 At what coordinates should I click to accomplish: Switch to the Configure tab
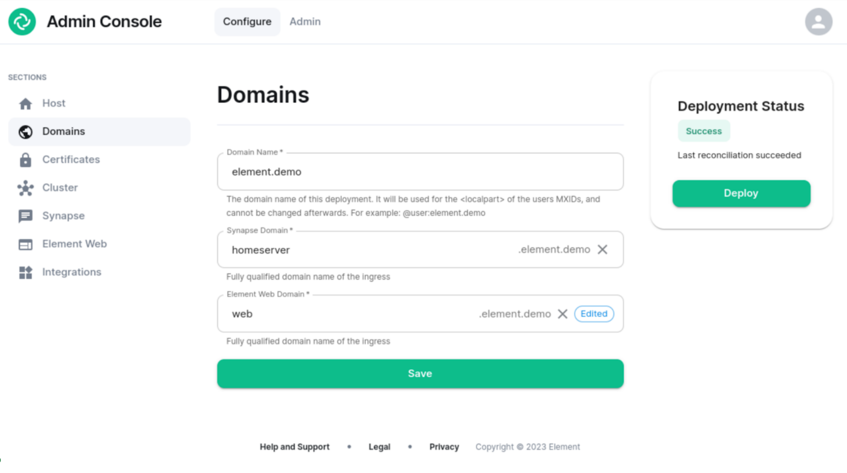247,22
